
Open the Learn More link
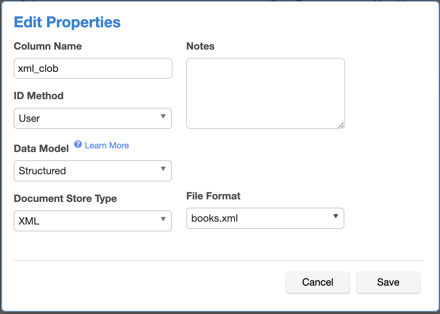coord(107,146)
